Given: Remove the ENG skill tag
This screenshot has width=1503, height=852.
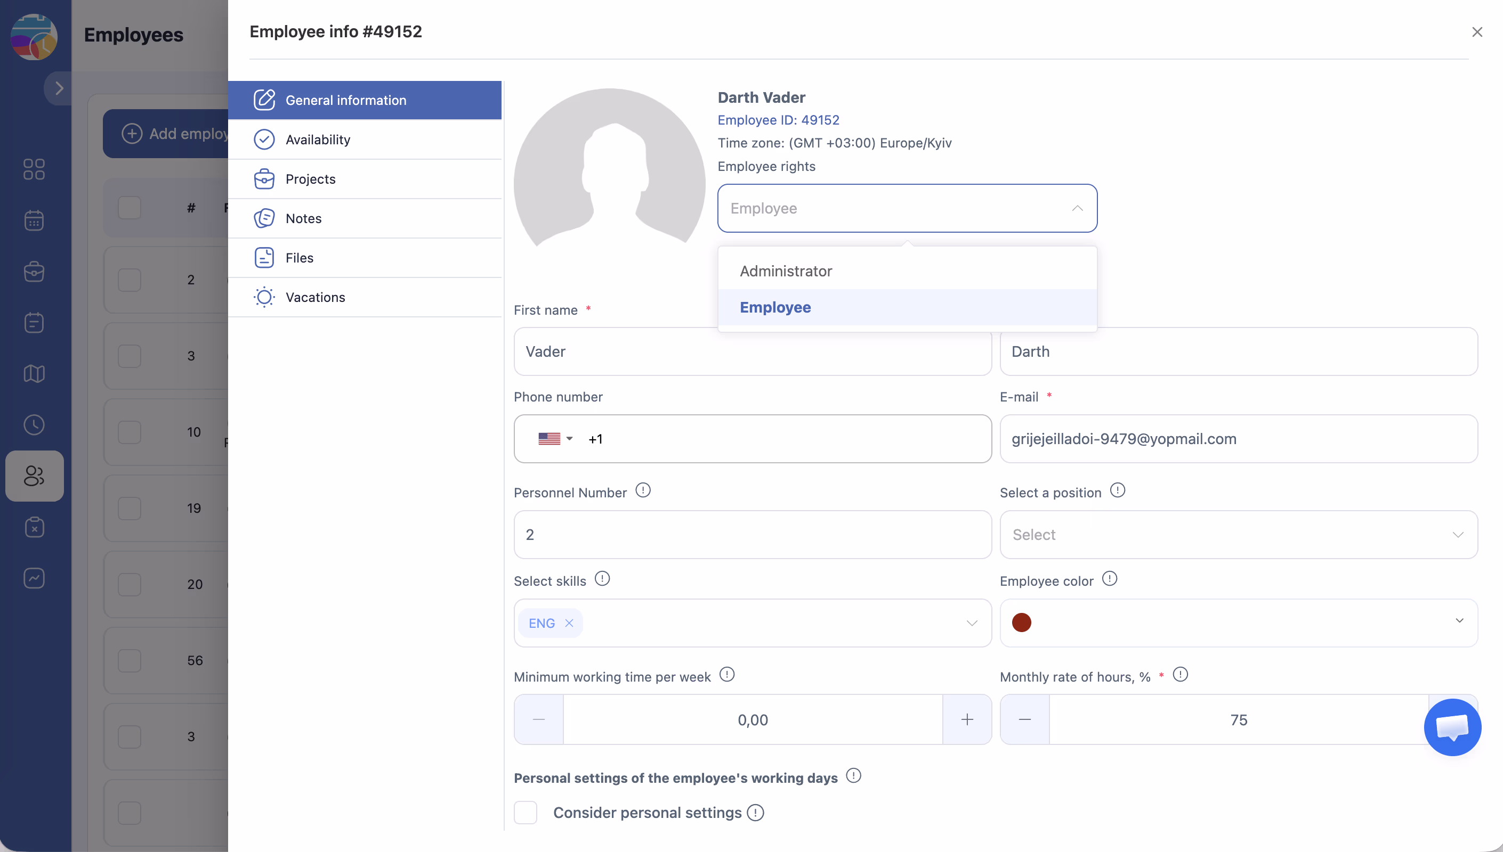Looking at the screenshot, I should pyautogui.click(x=569, y=623).
